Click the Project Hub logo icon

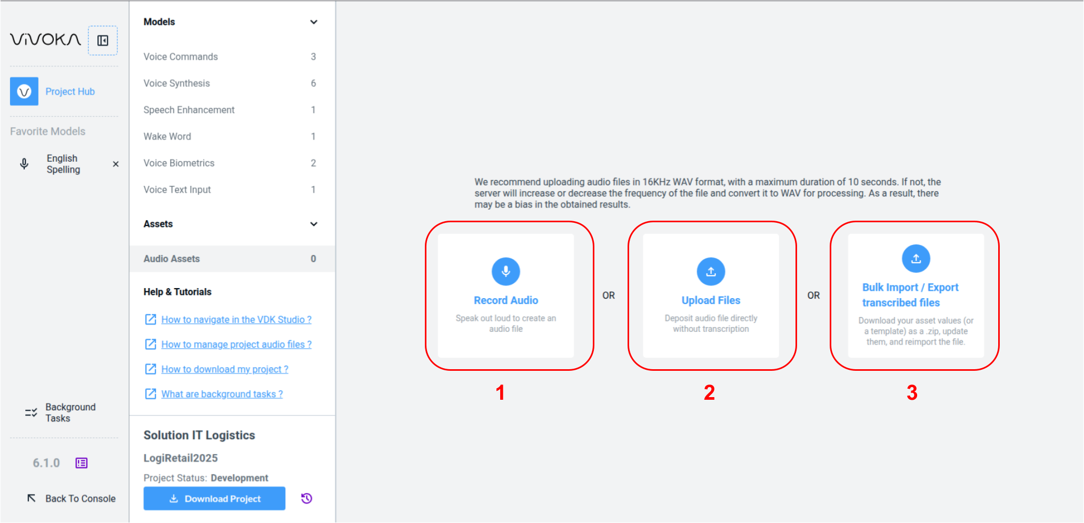[24, 92]
